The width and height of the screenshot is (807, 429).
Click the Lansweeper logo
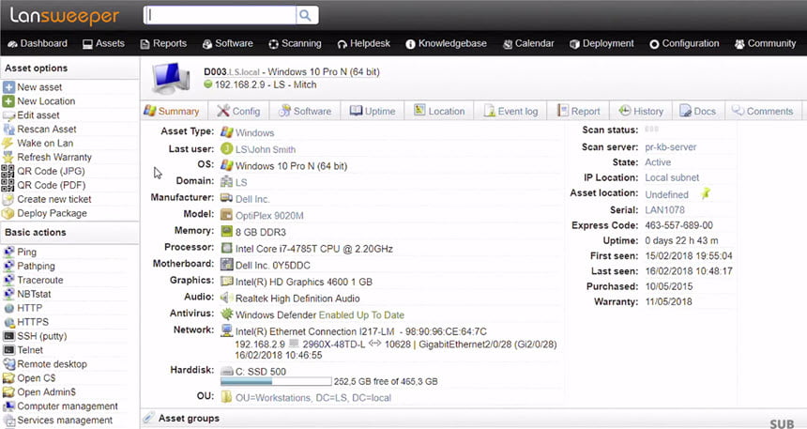[x=65, y=16]
